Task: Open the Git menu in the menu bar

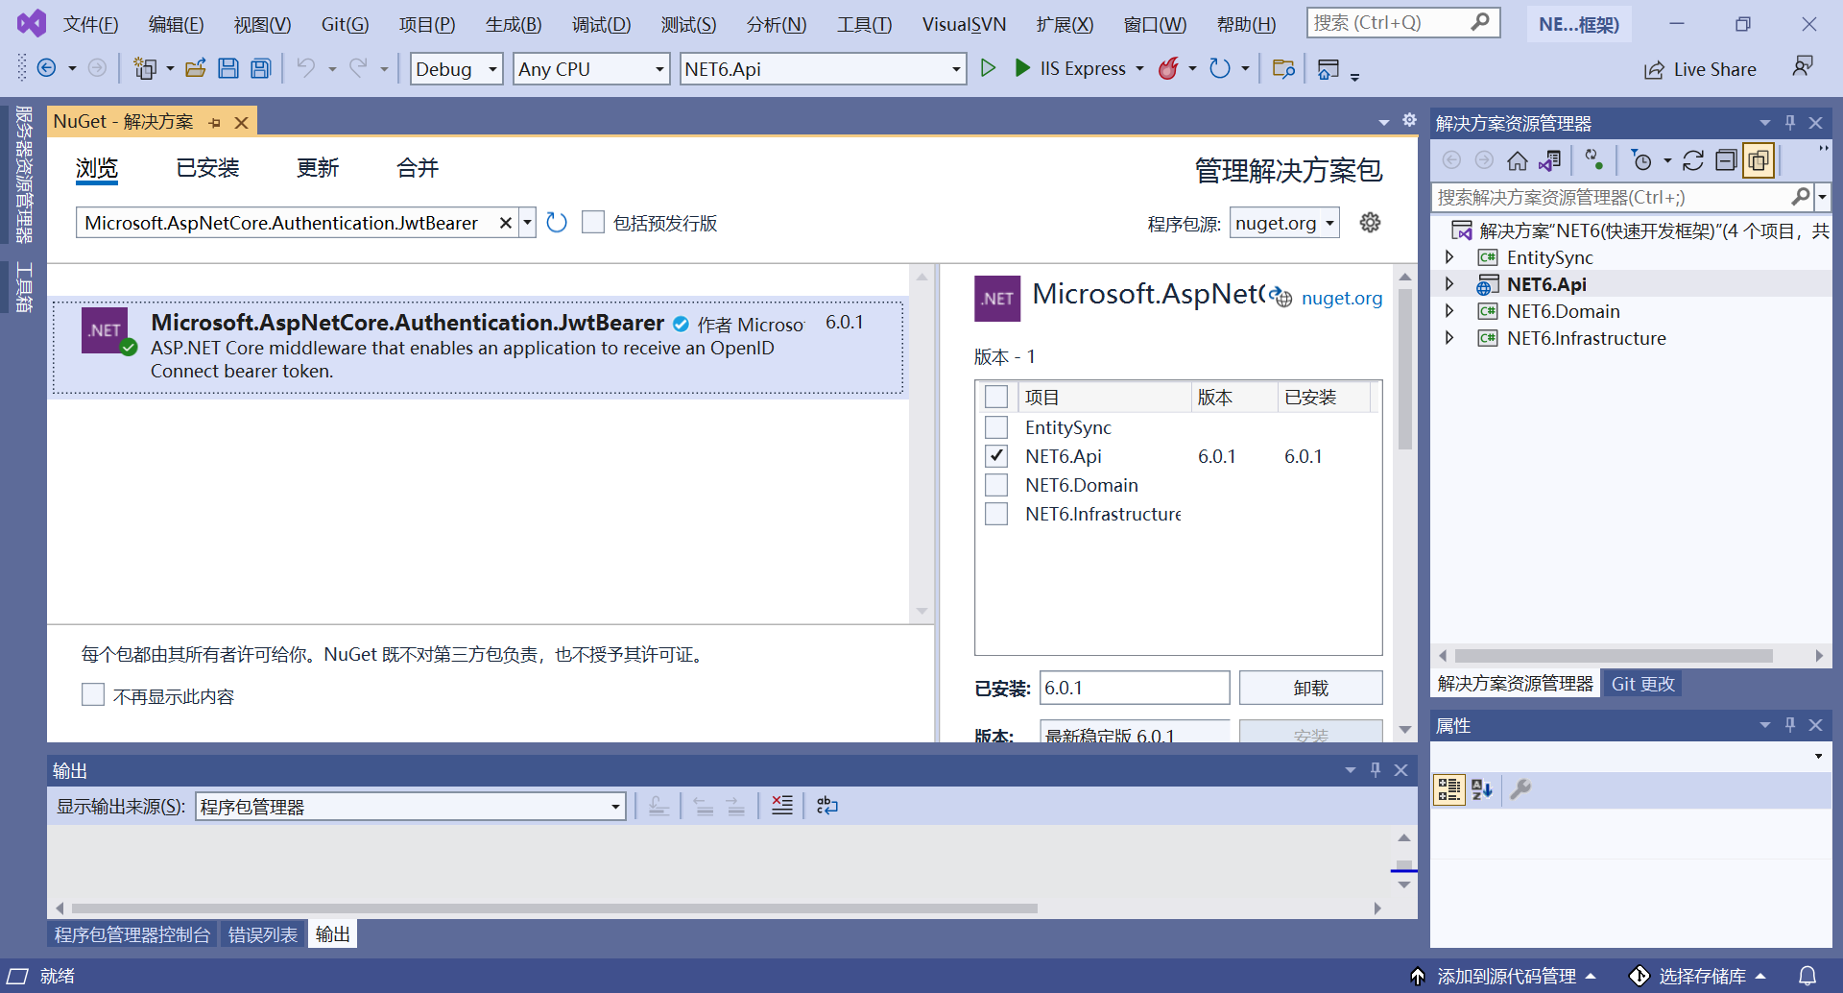Action: point(344,24)
